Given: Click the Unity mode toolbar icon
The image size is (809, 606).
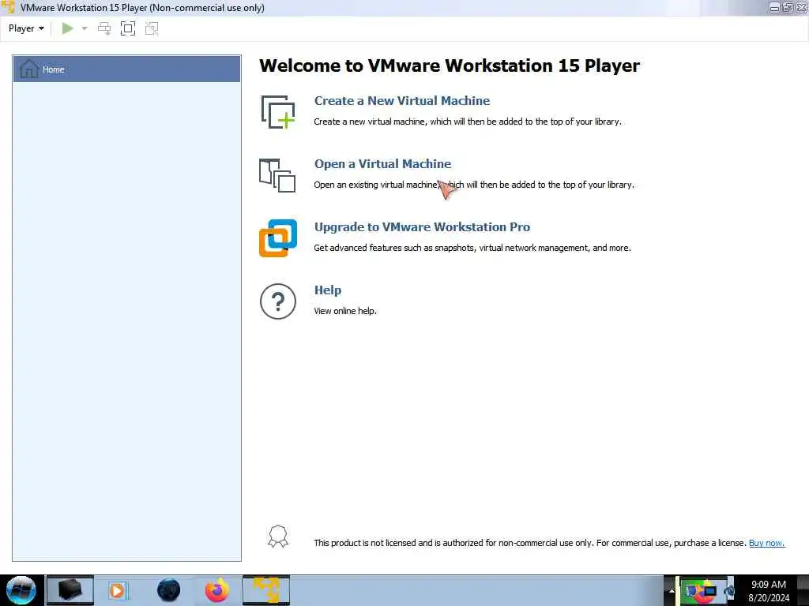Looking at the screenshot, I should (152, 28).
